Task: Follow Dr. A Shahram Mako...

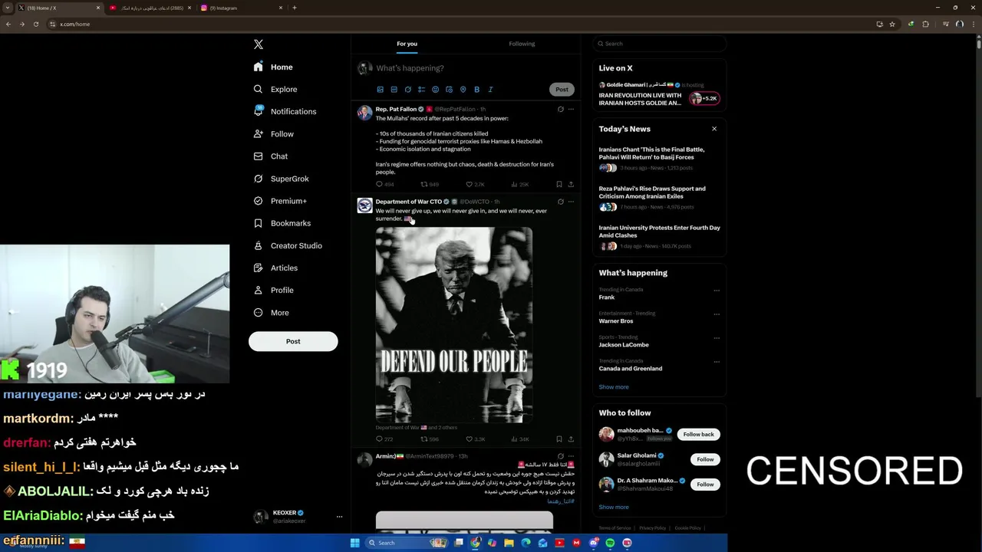Action: [x=705, y=485]
